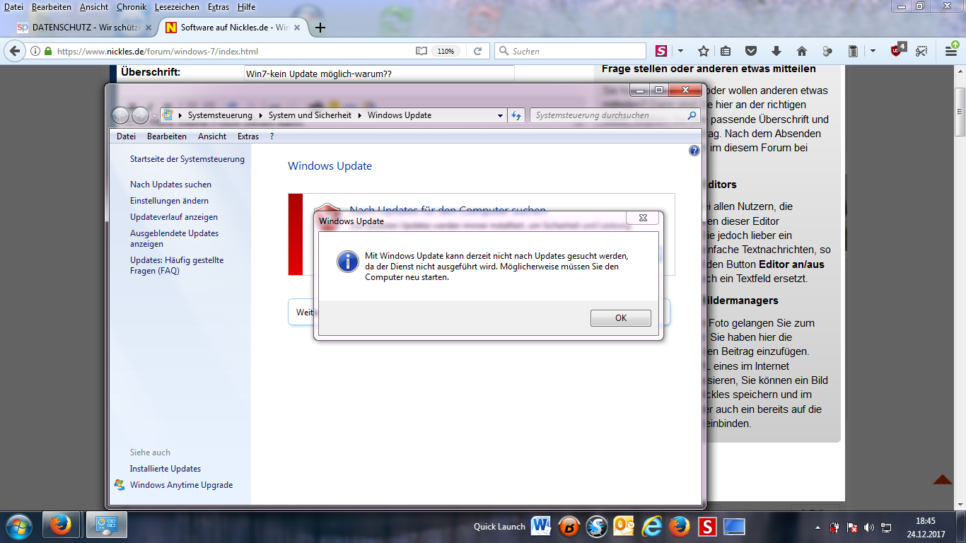The image size is (966, 543).
Task: Click the green padlock in address bar
Action: (x=48, y=51)
